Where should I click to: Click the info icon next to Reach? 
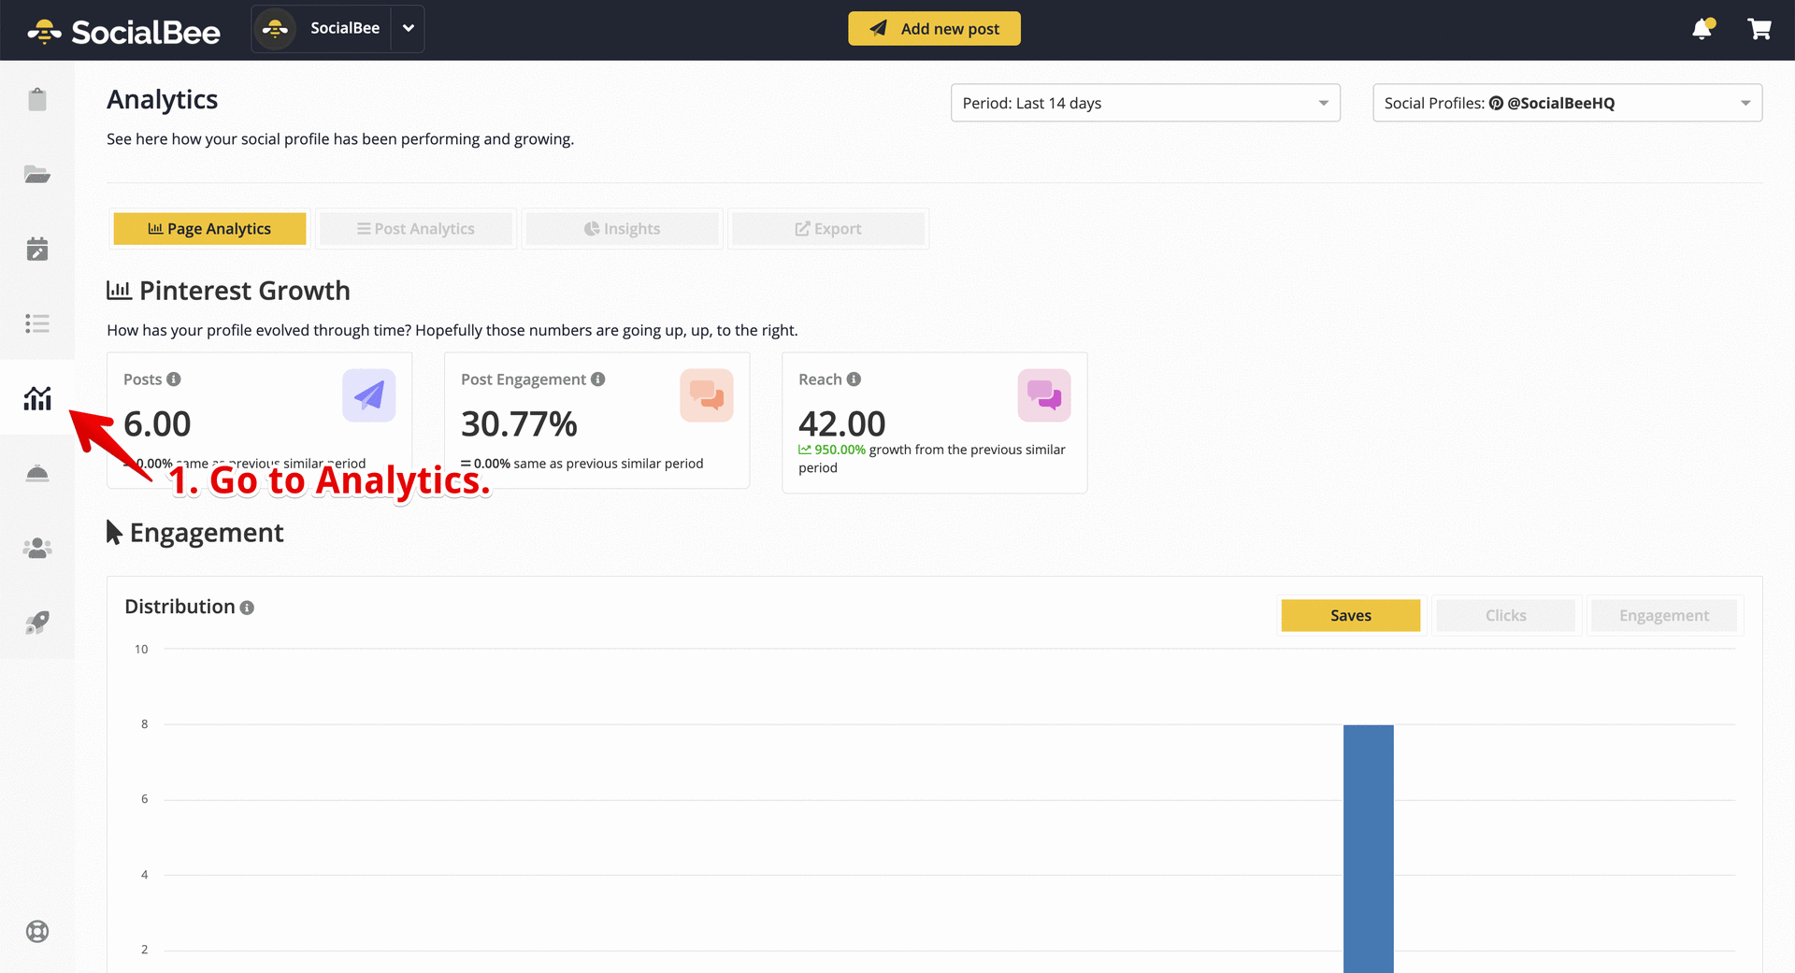[x=854, y=379]
